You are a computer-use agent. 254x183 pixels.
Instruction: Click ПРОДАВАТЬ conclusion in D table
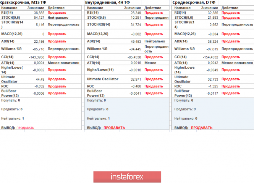point(202,128)
